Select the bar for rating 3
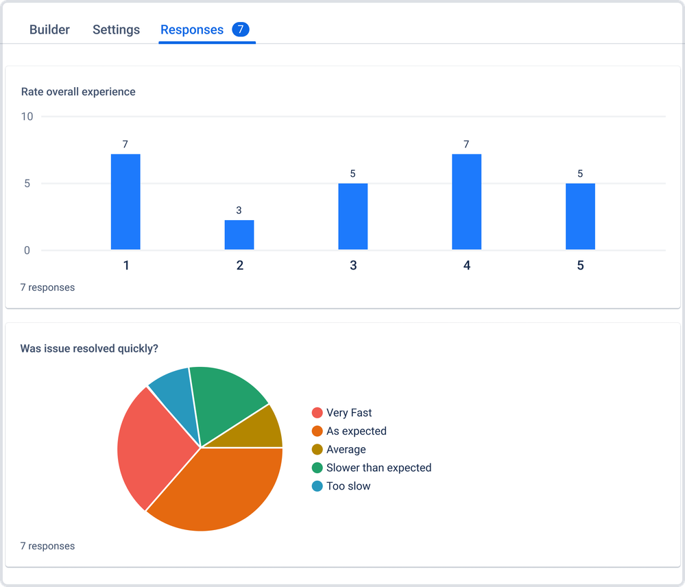 click(x=353, y=217)
